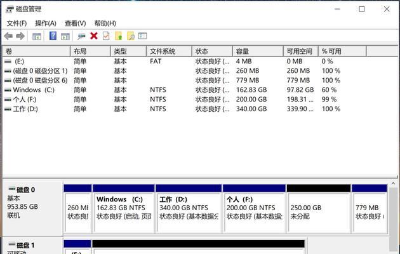Select 工作 (D:) partition block in disk map

pos(189,209)
